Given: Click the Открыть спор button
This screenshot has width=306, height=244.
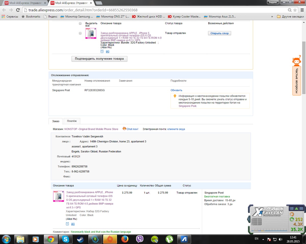Looking at the screenshot, I should pyautogui.click(x=220, y=33).
